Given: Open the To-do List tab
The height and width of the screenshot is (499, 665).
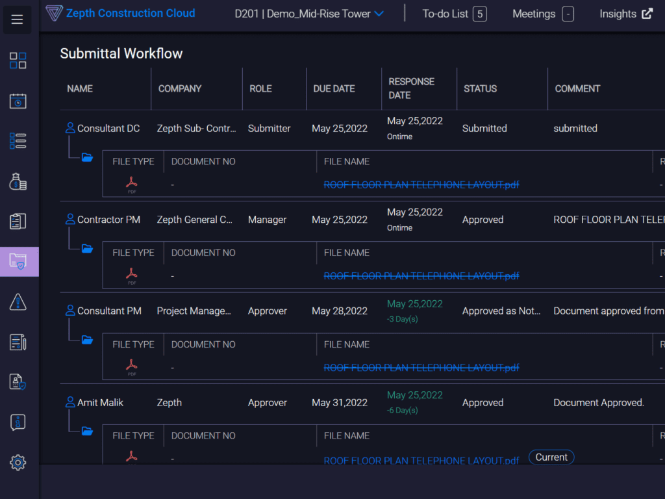Looking at the screenshot, I should [x=454, y=14].
